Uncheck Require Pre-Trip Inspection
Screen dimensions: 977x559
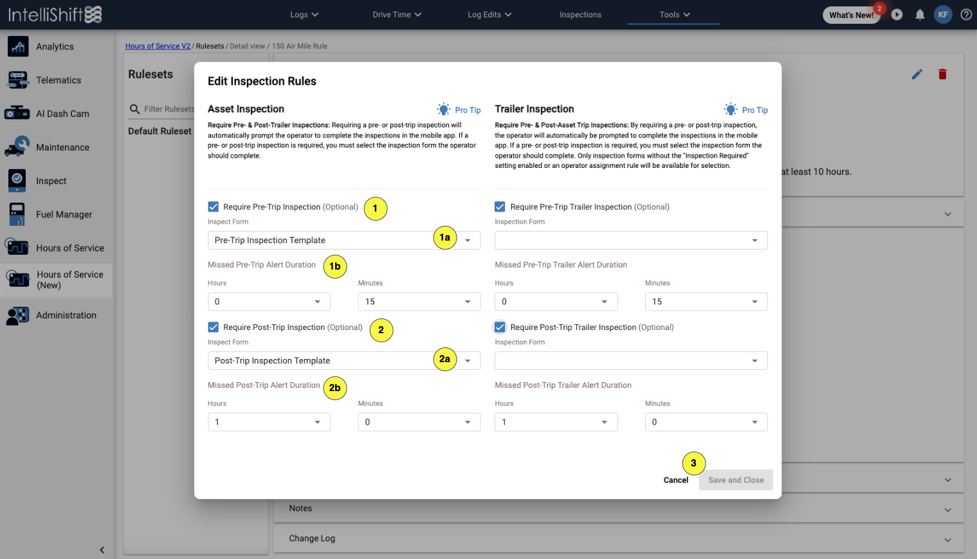point(213,206)
